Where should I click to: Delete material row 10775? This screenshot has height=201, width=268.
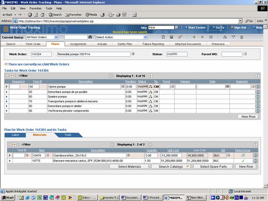pos(255,161)
